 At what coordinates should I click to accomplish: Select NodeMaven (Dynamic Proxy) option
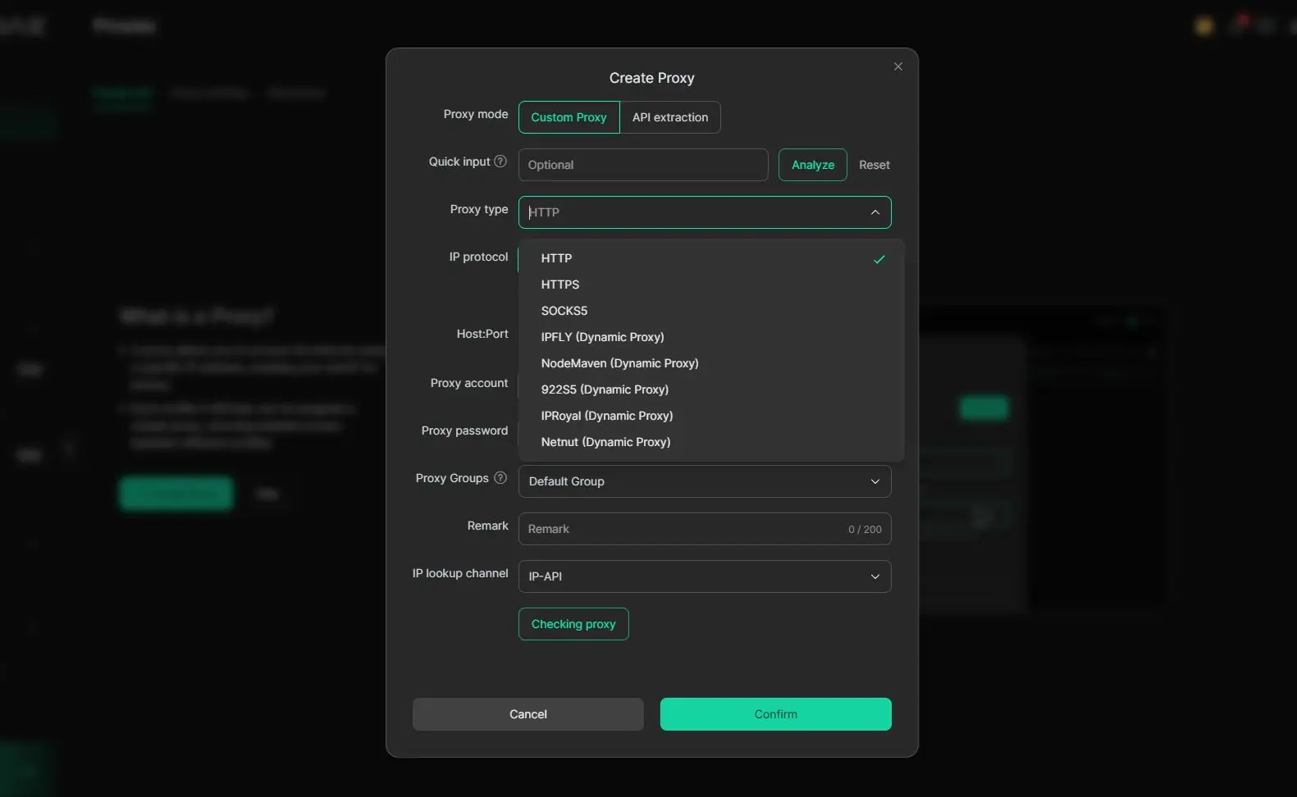[x=619, y=363]
